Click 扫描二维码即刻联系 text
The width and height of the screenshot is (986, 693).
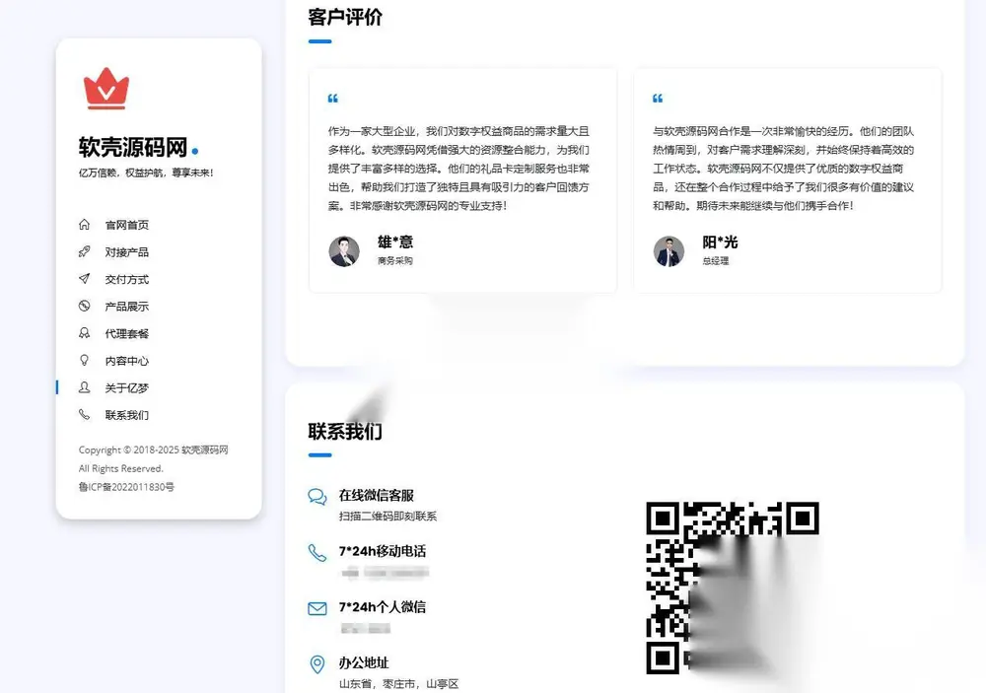click(x=387, y=517)
